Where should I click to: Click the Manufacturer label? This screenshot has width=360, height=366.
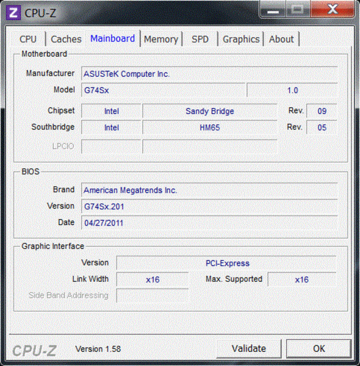pyautogui.click(x=50, y=73)
